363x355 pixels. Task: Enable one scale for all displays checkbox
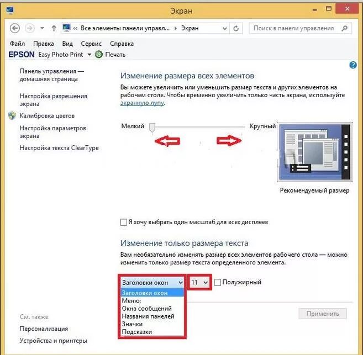point(124,222)
